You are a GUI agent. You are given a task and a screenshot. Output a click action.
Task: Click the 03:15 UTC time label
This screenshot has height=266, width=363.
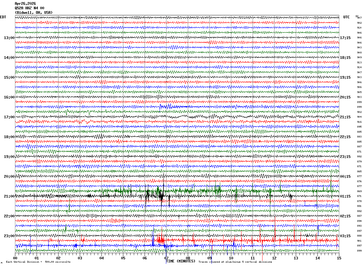pyautogui.click(x=345, y=236)
